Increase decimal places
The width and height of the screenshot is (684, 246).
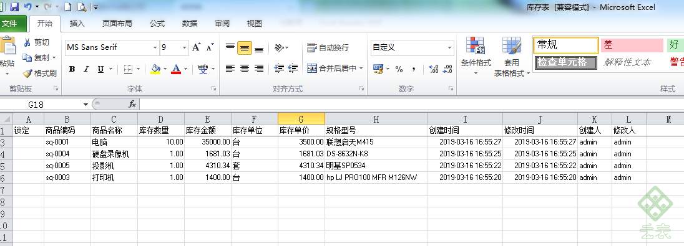[434, 69]
